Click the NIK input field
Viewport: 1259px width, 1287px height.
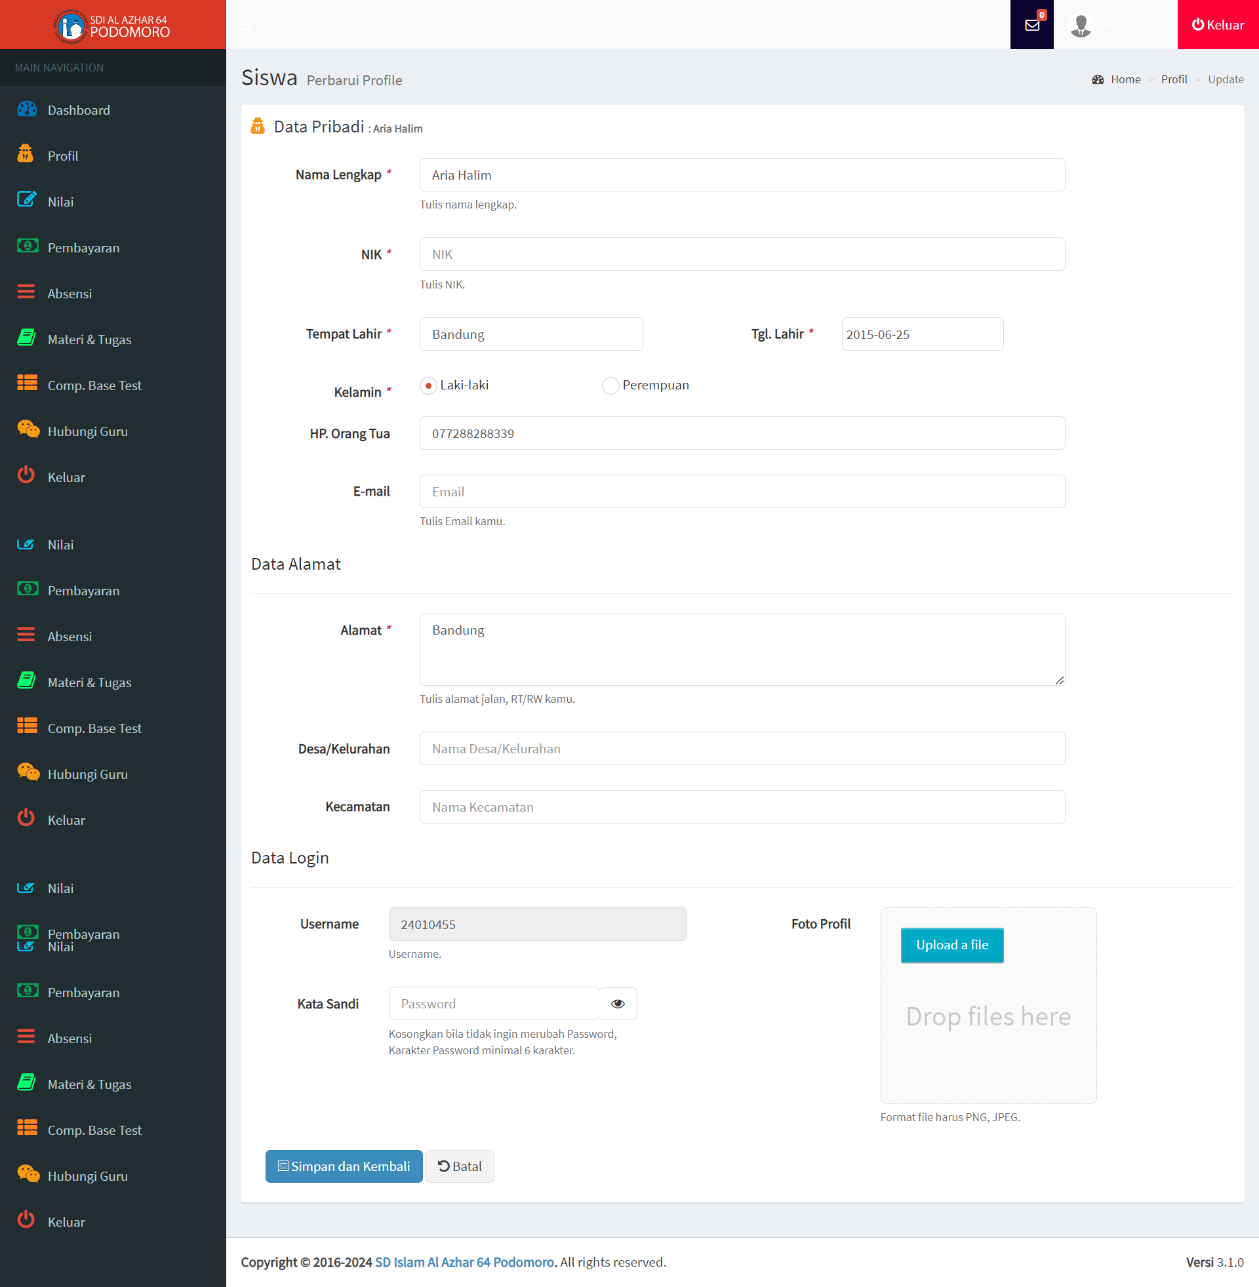pos(742,254)
